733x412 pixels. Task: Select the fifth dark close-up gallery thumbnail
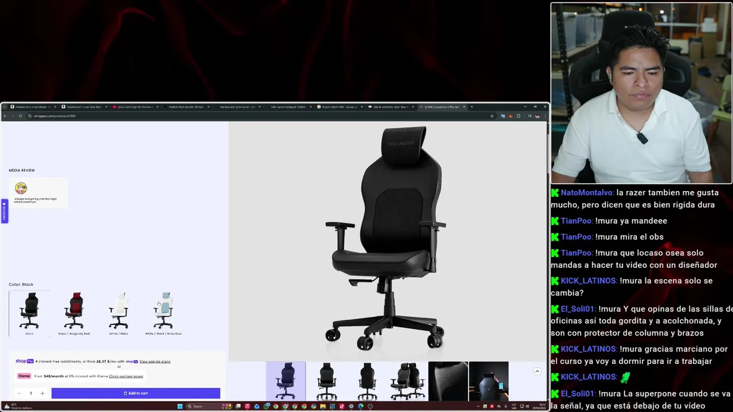(448, 381)
